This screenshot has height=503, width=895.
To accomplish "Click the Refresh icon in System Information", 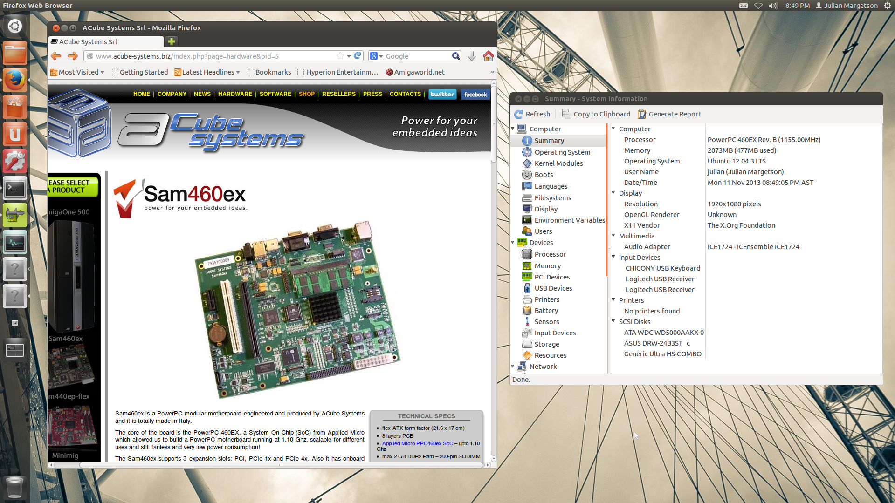I will coord(519,114).
